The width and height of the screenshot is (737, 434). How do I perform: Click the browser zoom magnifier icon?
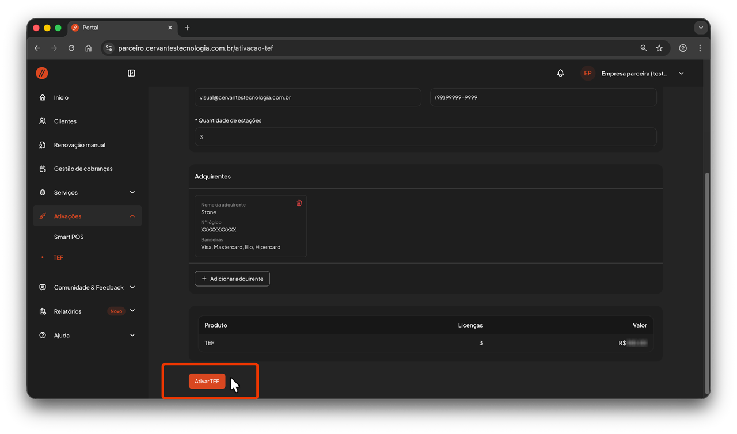point(644,48)
